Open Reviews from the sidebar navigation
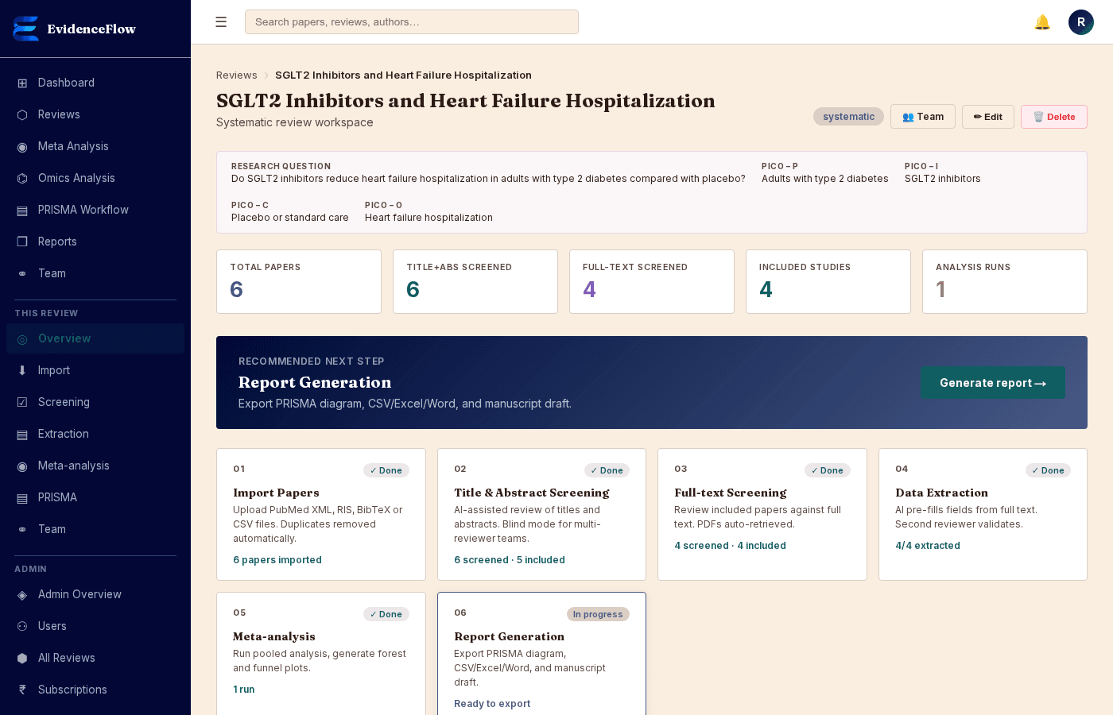 (x=95, y=114)
